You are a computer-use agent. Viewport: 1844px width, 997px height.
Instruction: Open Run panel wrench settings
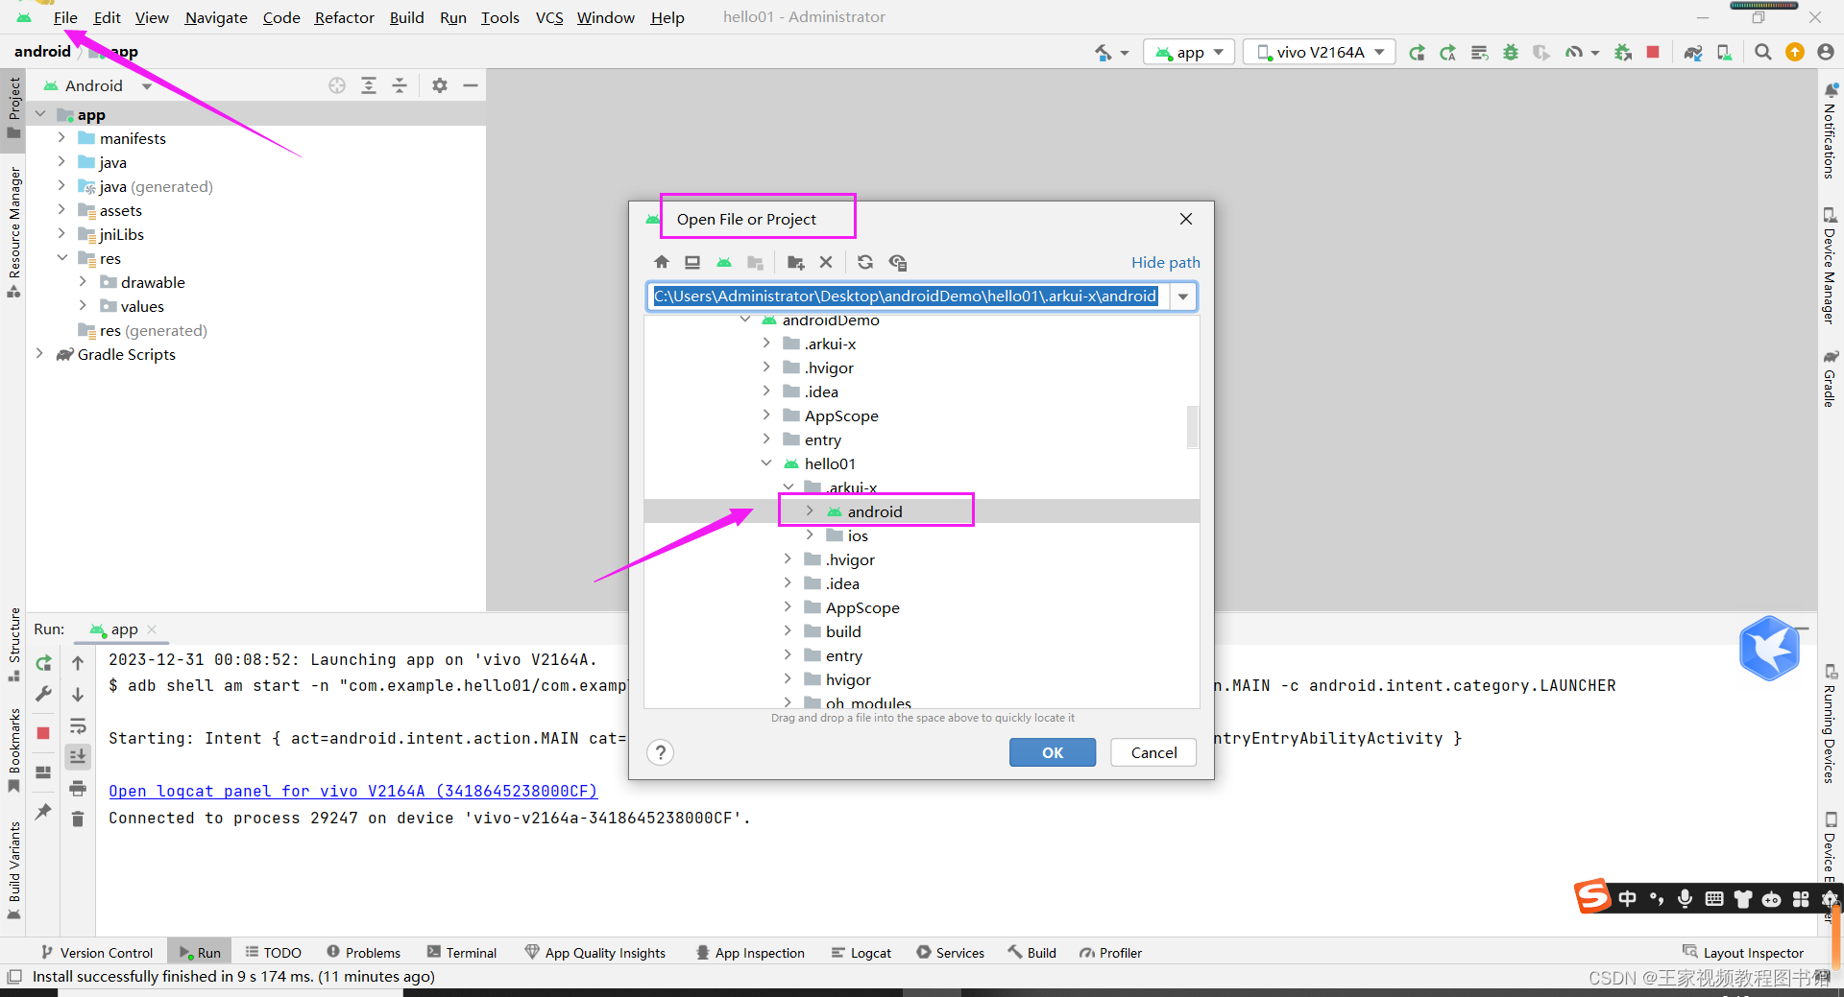(43, 694)
